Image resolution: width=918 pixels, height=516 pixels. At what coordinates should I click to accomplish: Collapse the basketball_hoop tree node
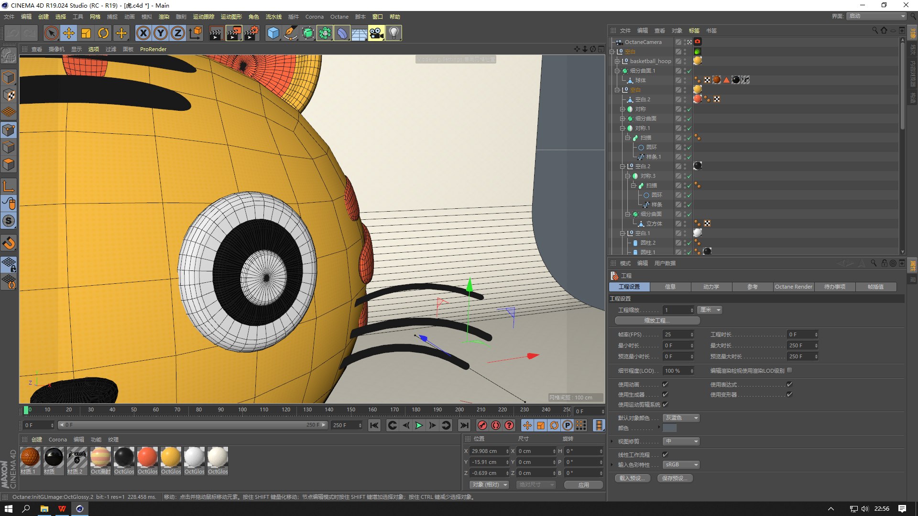[617, 61]
